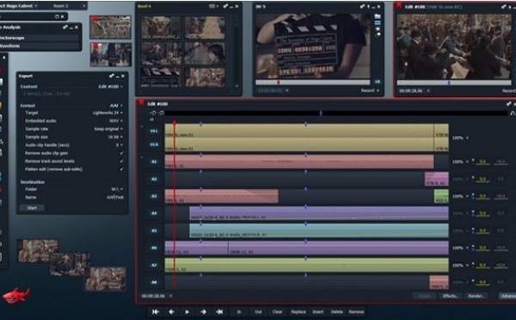
Task: Start the export with Start button
Action: (32, 207)
